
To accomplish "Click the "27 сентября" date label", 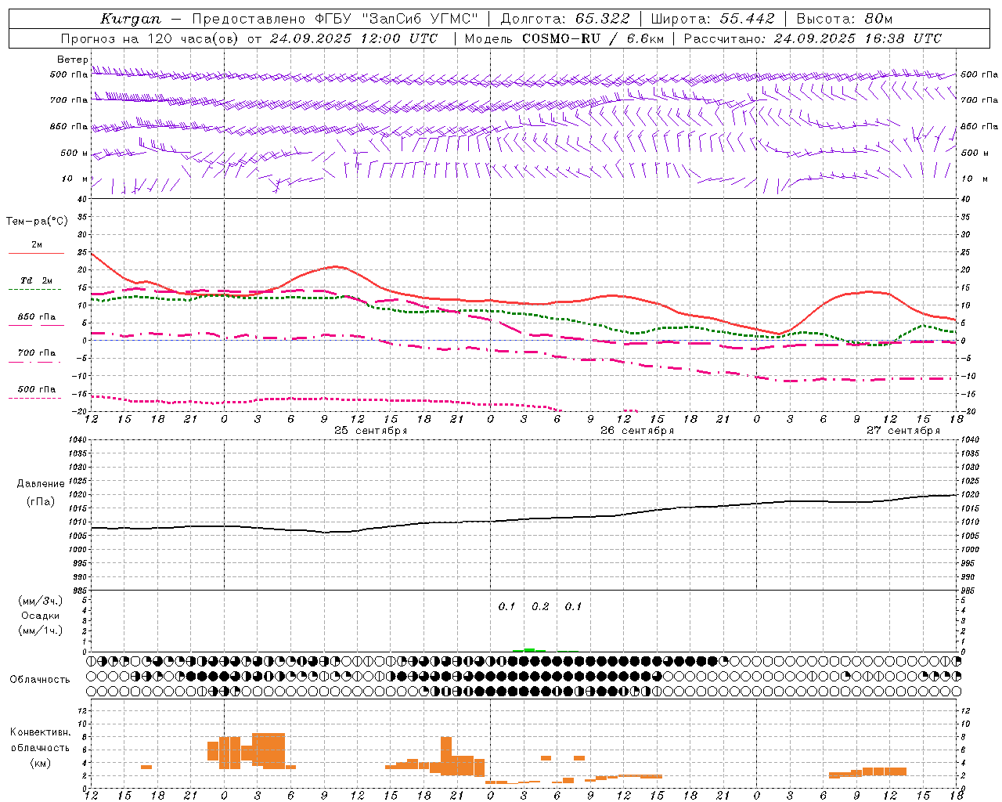I will click(903, 431).
